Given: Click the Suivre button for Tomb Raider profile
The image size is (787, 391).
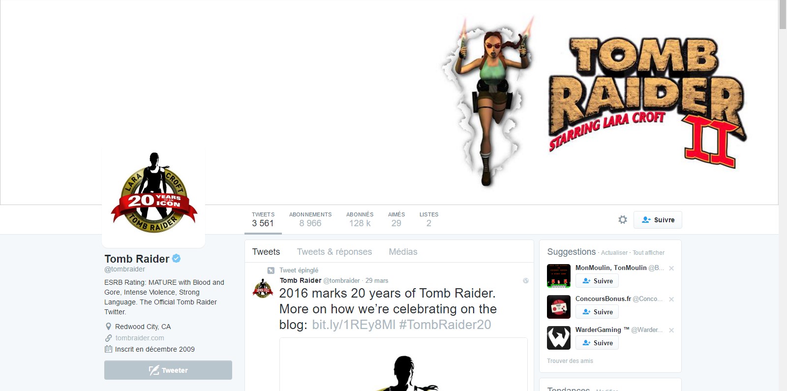Looking at the screenshot, I should click(658, 220).
